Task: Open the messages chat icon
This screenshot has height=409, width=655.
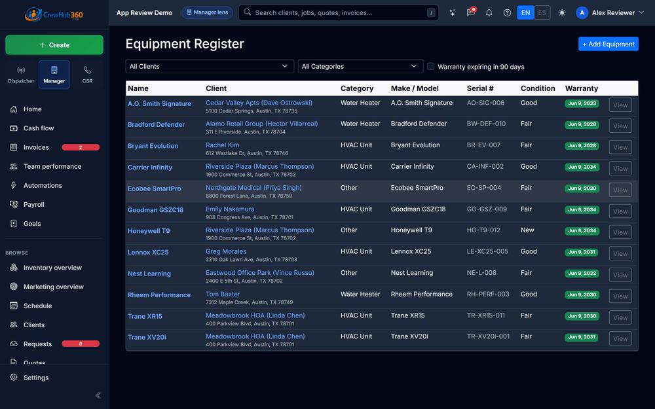Action: click(x=471, y=13)
